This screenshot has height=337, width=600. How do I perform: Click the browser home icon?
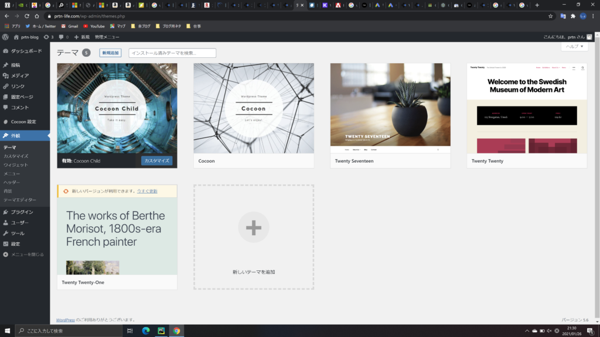click(x=37, y=16)
